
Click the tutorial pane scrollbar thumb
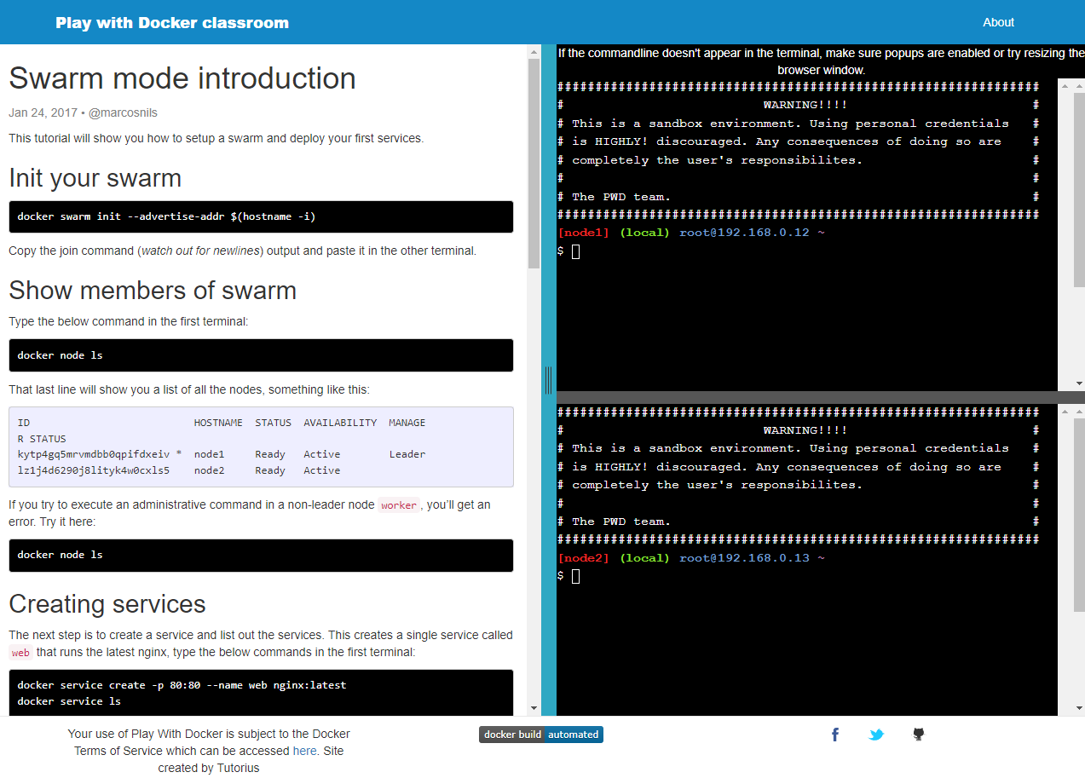click(534, 164)
